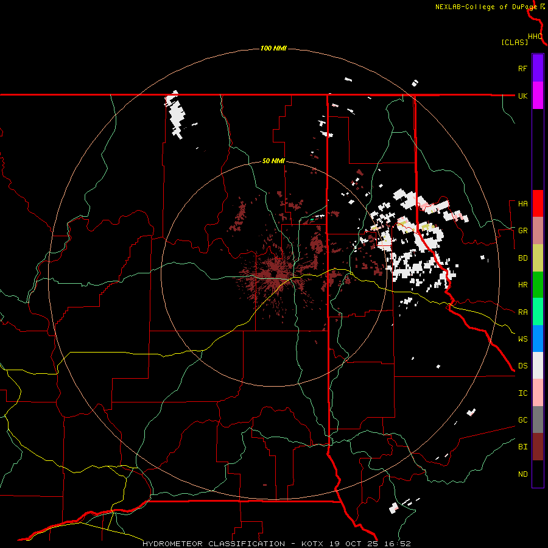548x548 pixels.
Task: Click the HHC product label
Action: tap(535, 37)
